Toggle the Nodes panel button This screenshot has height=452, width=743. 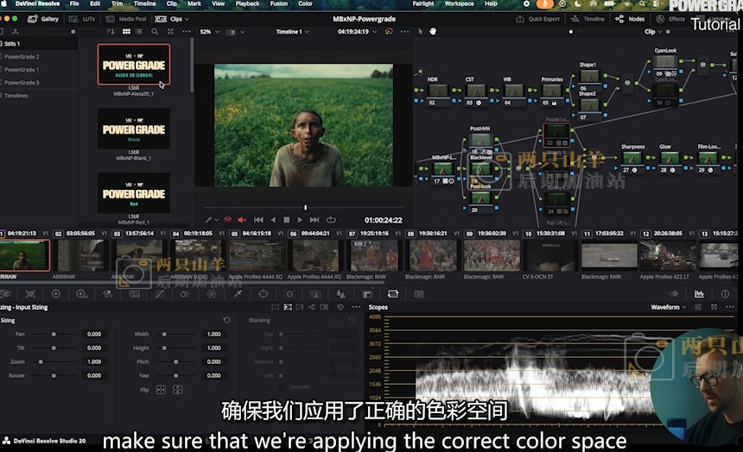(631, 18)
